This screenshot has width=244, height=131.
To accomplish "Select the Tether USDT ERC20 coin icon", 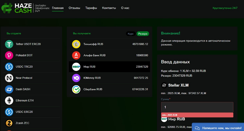I will pyautogui.click(x=9, y=44).
